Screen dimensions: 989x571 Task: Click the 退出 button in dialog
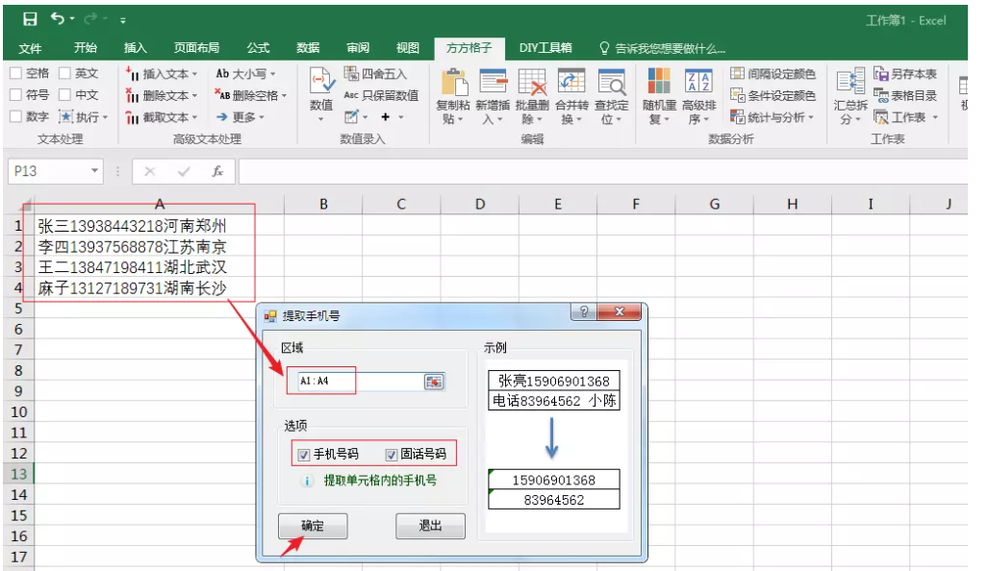[x=430, y=526]
